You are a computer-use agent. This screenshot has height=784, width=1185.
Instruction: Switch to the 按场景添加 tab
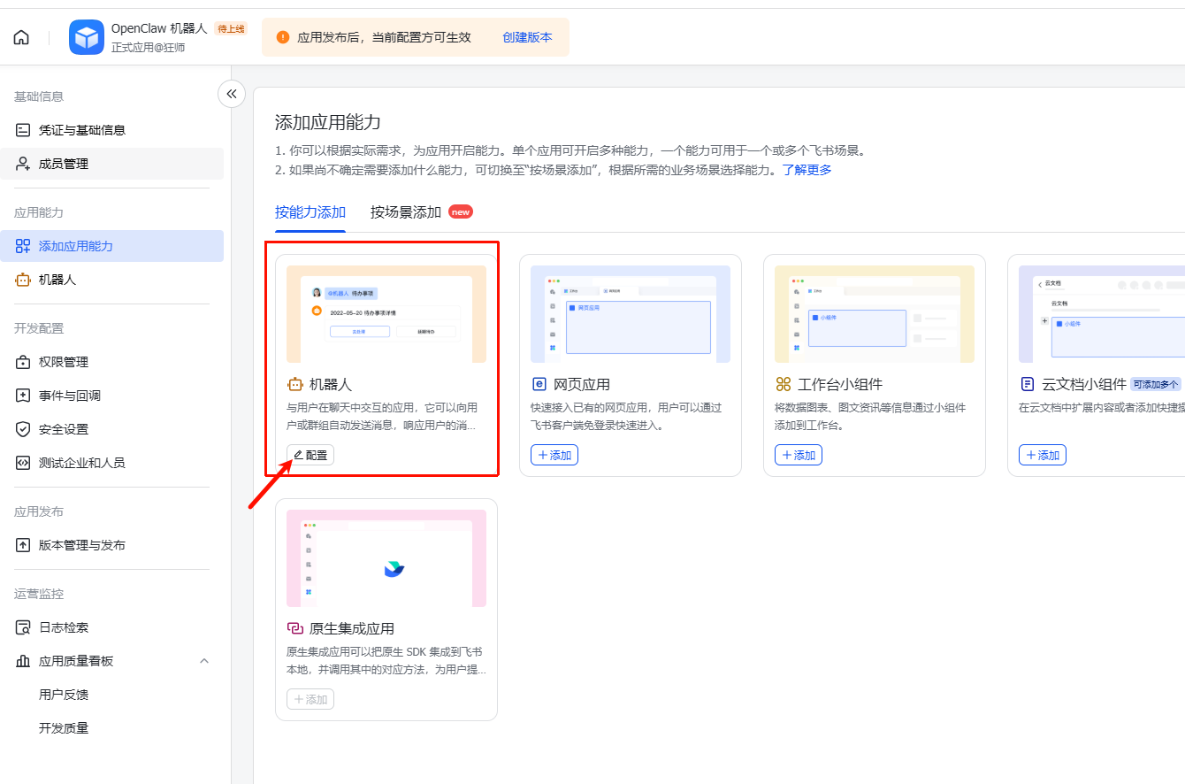(406, 212)
